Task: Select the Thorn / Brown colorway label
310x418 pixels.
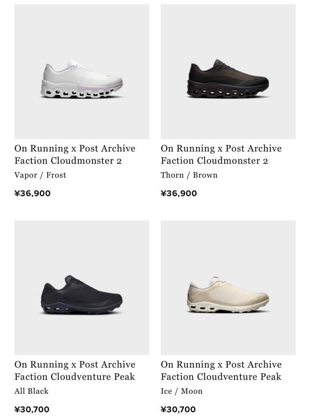Action: click(x=189, y=175)
